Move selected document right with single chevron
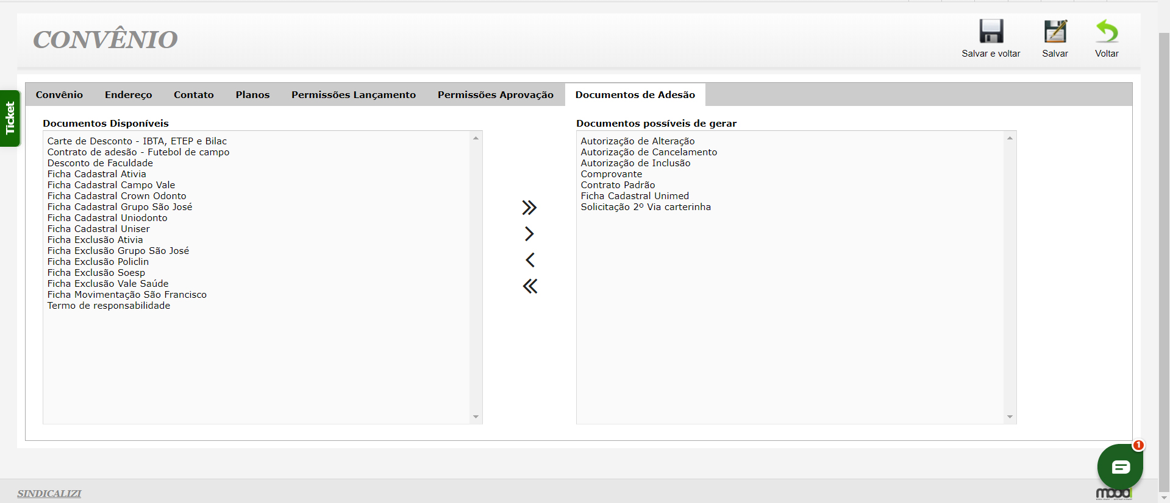This screenshot has height=503, width=1170. 529,234
